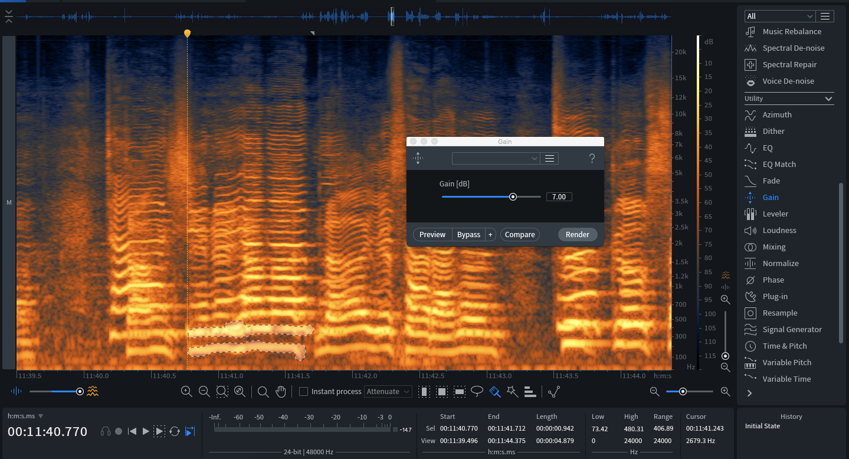Screen dimensions: 849x459
Task: Click the Play selection transport button
Action: coord(159,431)
